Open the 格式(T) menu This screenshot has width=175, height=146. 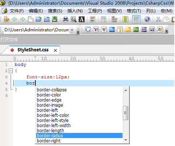click(x=134, y=11)
